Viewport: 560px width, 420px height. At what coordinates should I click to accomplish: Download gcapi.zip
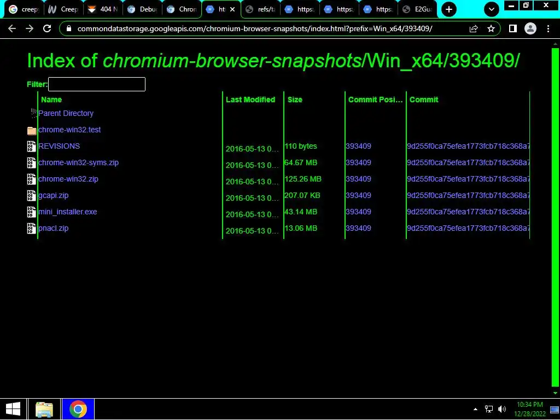coord(54,195)
